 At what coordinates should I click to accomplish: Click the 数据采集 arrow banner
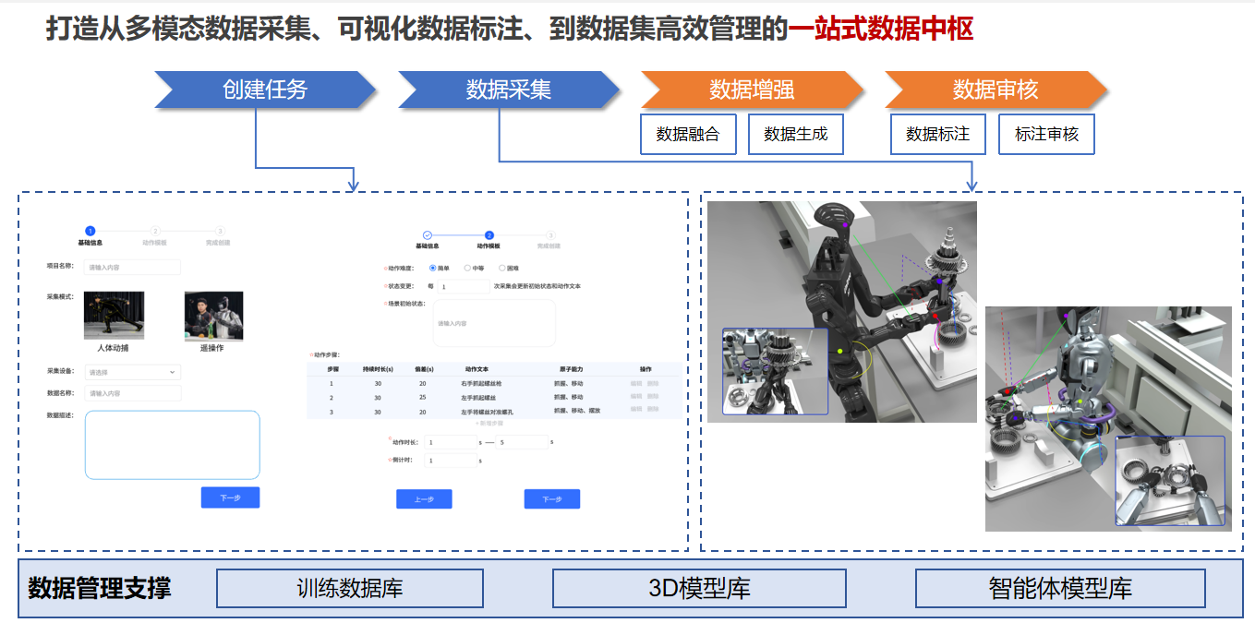click(x=509, y=90)
